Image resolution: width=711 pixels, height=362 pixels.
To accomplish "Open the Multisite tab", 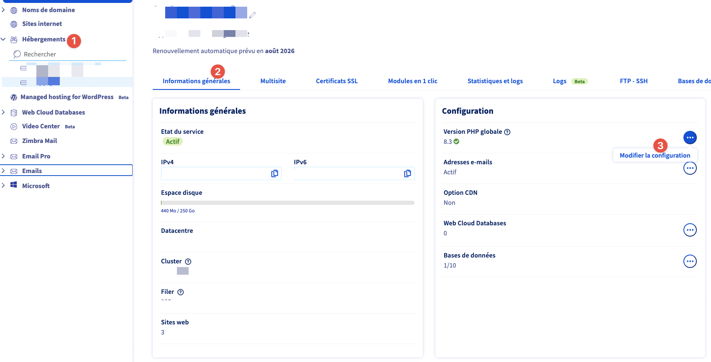I will (x=273, y=81).
